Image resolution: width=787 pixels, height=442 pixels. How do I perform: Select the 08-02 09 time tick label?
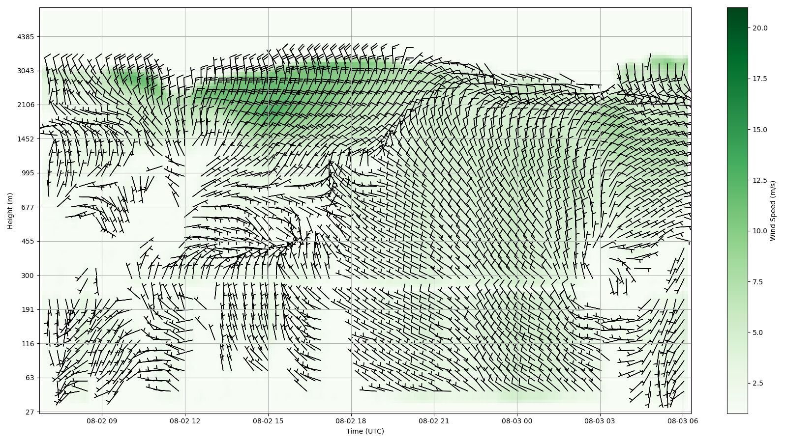tap(102, 421)
